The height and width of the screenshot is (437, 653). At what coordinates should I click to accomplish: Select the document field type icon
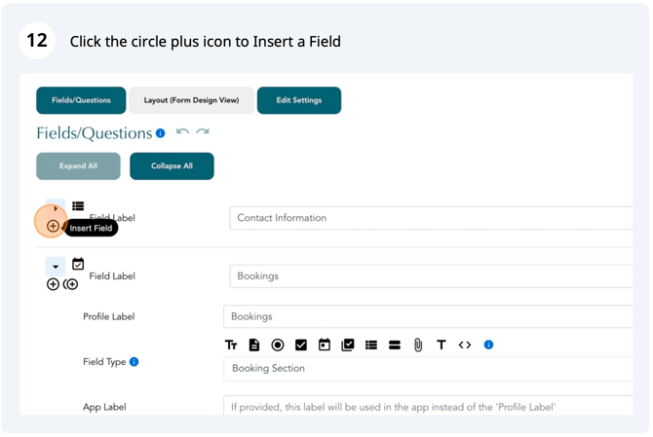(254, 345)
